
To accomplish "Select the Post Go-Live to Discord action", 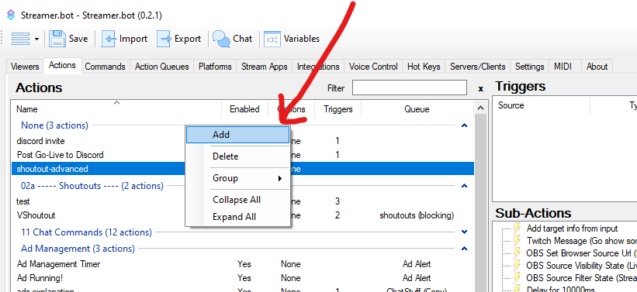I will point(60,154).
